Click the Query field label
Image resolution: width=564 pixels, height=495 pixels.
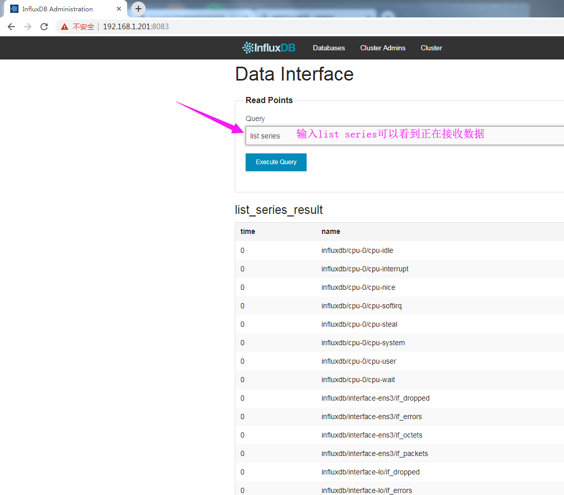coord(255,118)
